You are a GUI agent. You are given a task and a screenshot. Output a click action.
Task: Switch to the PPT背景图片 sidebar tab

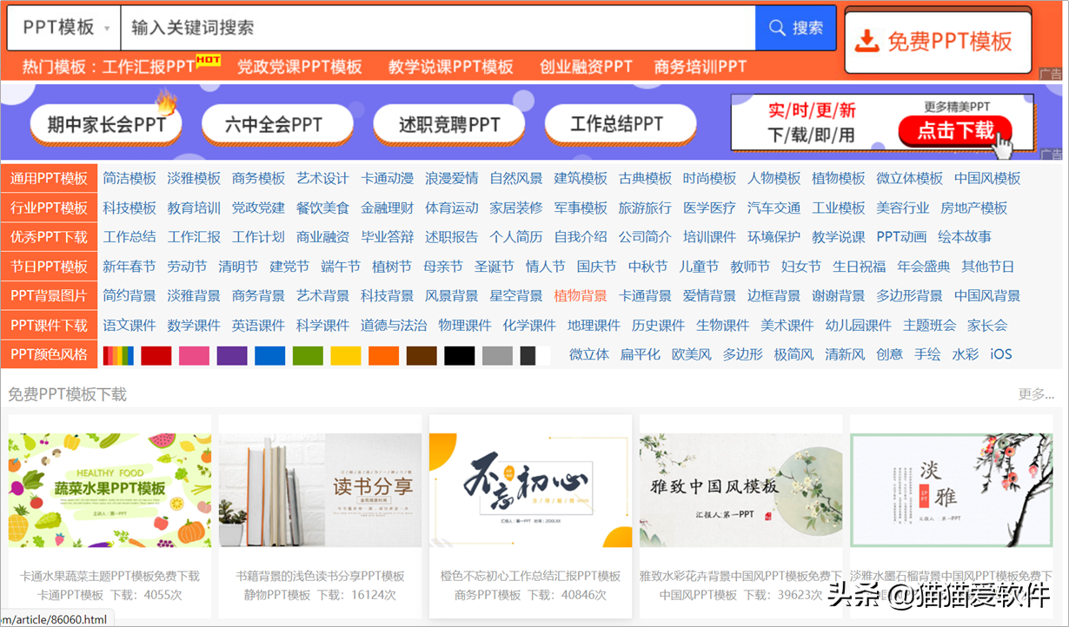(x=49, y=295)
